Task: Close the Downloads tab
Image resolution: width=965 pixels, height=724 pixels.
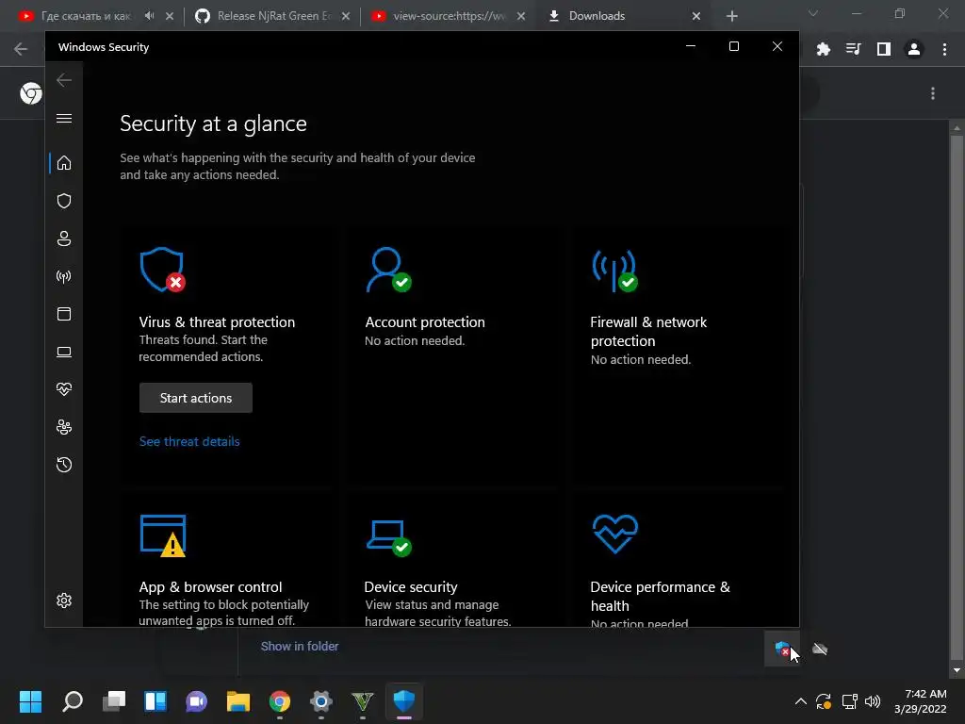Action: [696, 16]
